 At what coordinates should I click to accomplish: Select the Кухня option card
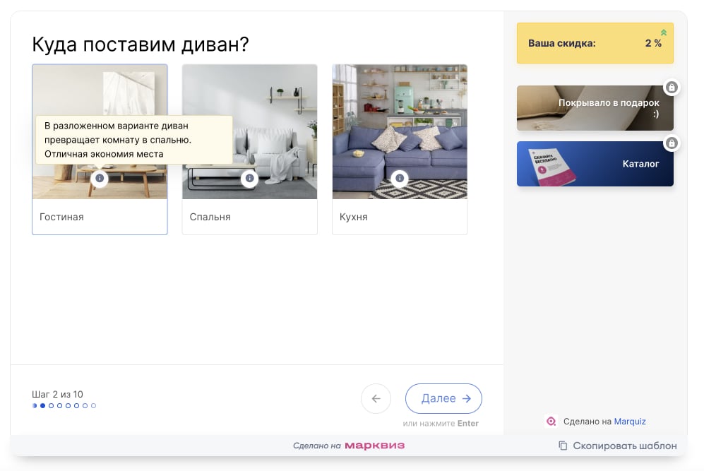tap(400, 150)
